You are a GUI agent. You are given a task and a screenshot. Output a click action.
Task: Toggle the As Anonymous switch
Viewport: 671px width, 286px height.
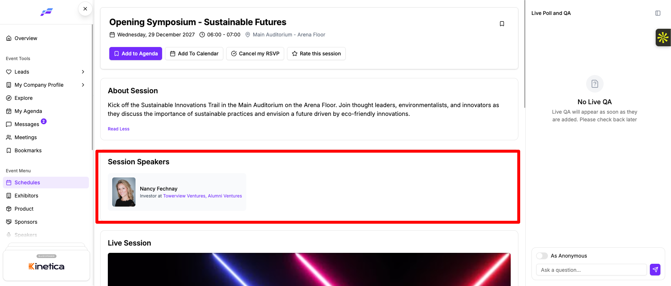pos(542,256)
